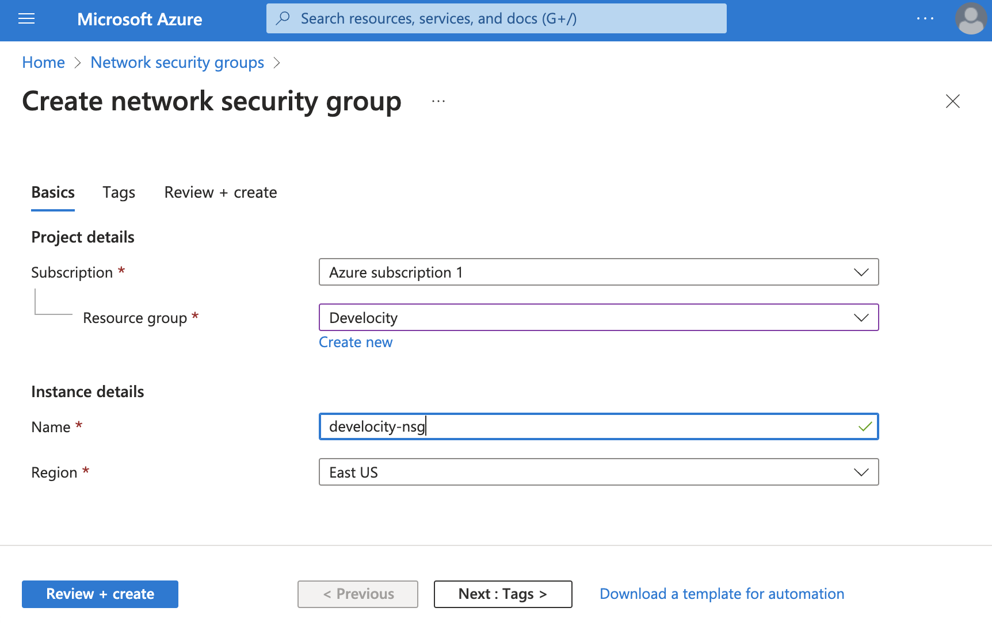This screenshot has height=623, width=992.
Task: Expand the Resource group dropdown
Action: [x=861, y=317]
